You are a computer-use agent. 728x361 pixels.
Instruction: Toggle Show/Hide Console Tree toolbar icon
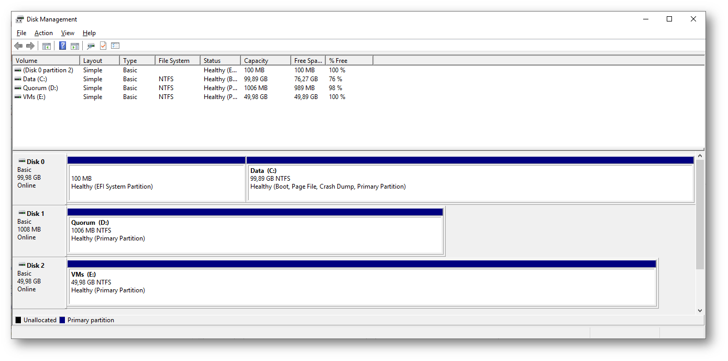tap(47, 46)
